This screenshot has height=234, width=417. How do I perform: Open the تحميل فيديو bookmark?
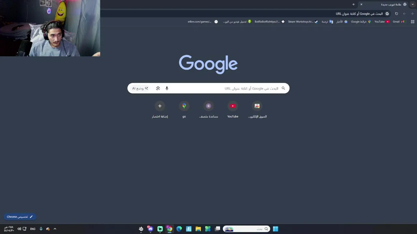pyautogui.click(x=237, y=22)
